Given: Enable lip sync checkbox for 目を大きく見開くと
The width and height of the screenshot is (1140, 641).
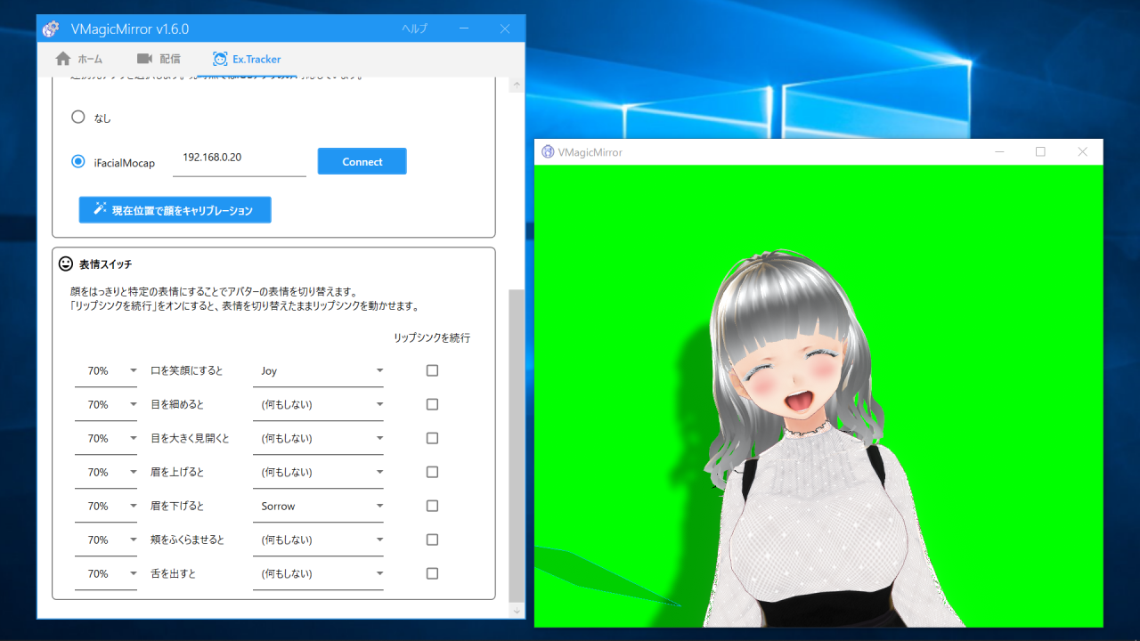Looking at the screenshot, I should (x=432, y=438).
